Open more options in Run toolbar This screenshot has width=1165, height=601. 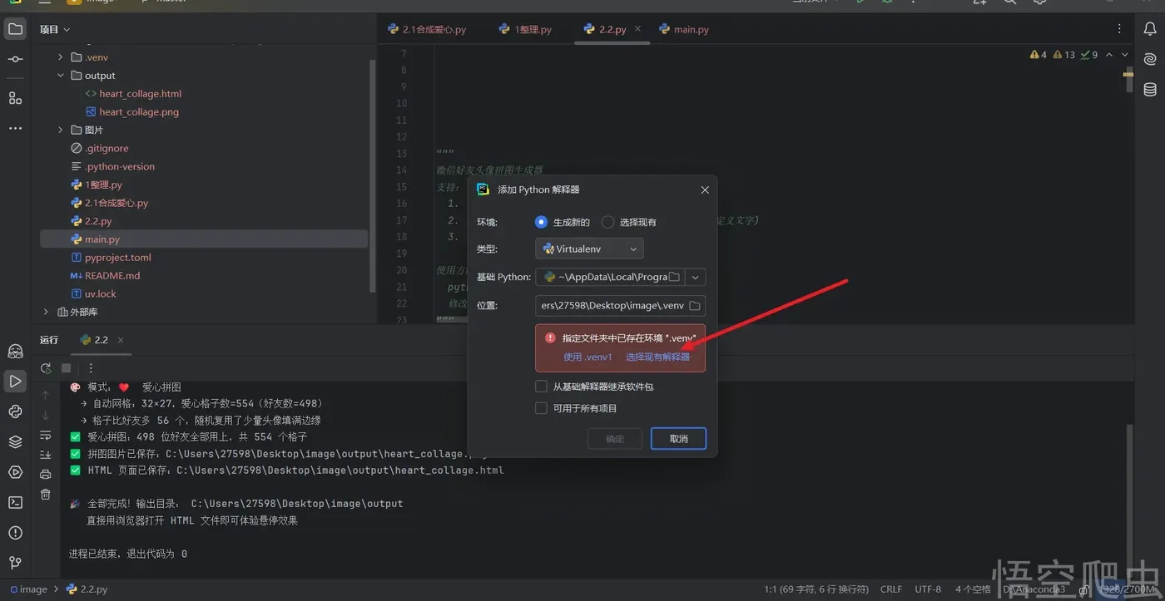pyautogui.click(x=91, y=368)
